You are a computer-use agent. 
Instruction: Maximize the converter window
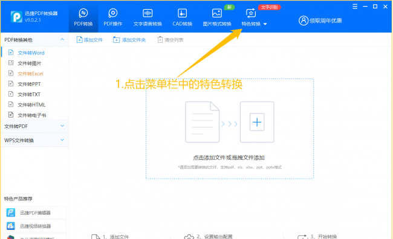tap(375, 7)
